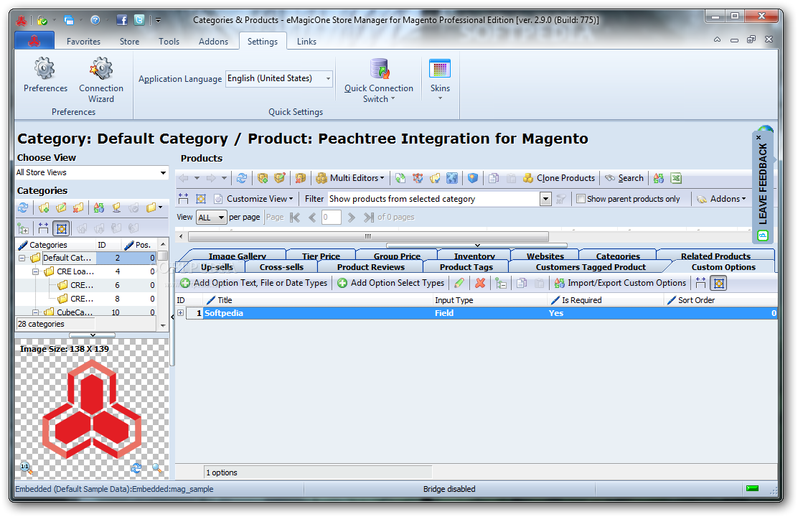Screen dimensions: 798x517
Task: Open the Preferences gear icon
Action: click(44, 69)
